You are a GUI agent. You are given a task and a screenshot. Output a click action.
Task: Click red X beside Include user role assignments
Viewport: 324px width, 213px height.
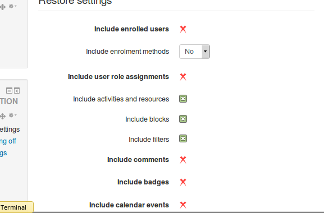(x=183, y=77)
